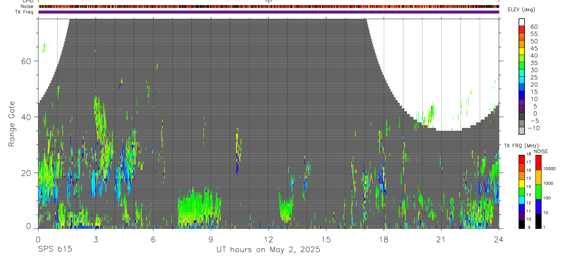
Task: Click the NOISE legend title
Action: [x=541, y=152]
